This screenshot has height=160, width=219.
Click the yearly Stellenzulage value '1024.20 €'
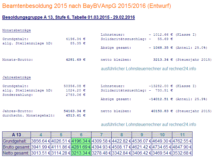[76, 90]
